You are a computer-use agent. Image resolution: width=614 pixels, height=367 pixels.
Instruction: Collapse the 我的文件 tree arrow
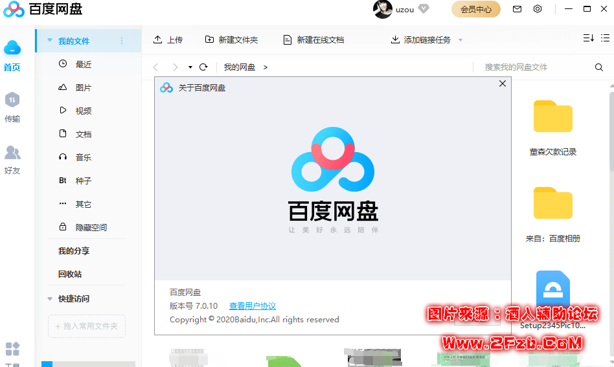50,40
